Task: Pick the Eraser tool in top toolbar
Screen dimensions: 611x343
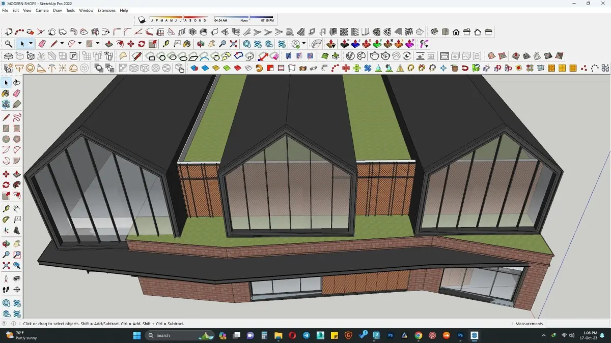Action: click(x=42, y=44)
